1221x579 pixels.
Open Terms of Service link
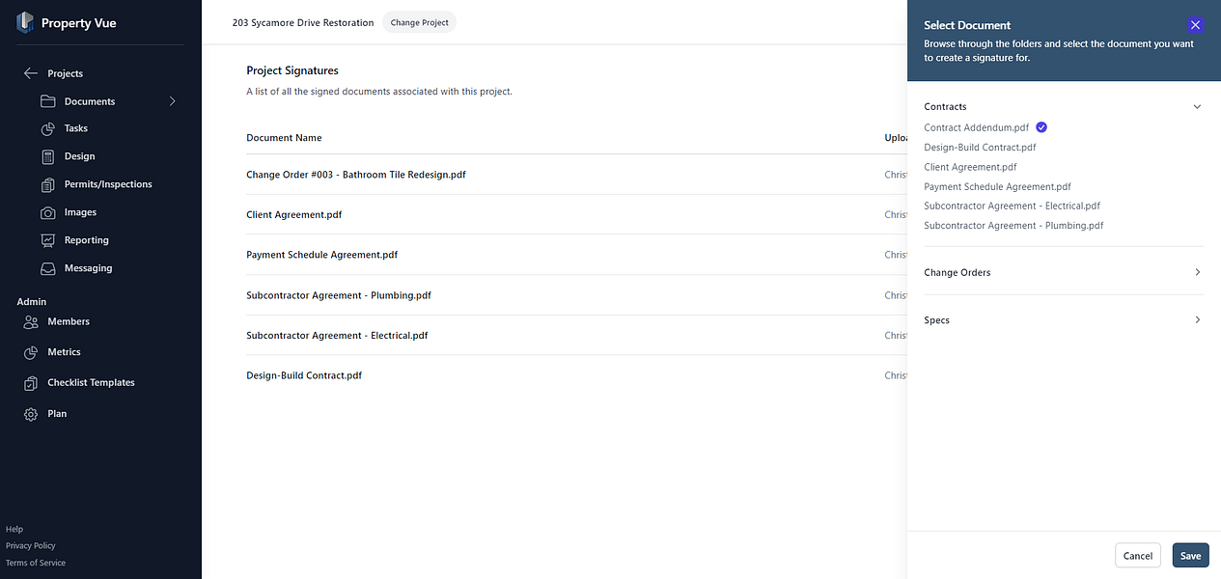pos(36,563)
